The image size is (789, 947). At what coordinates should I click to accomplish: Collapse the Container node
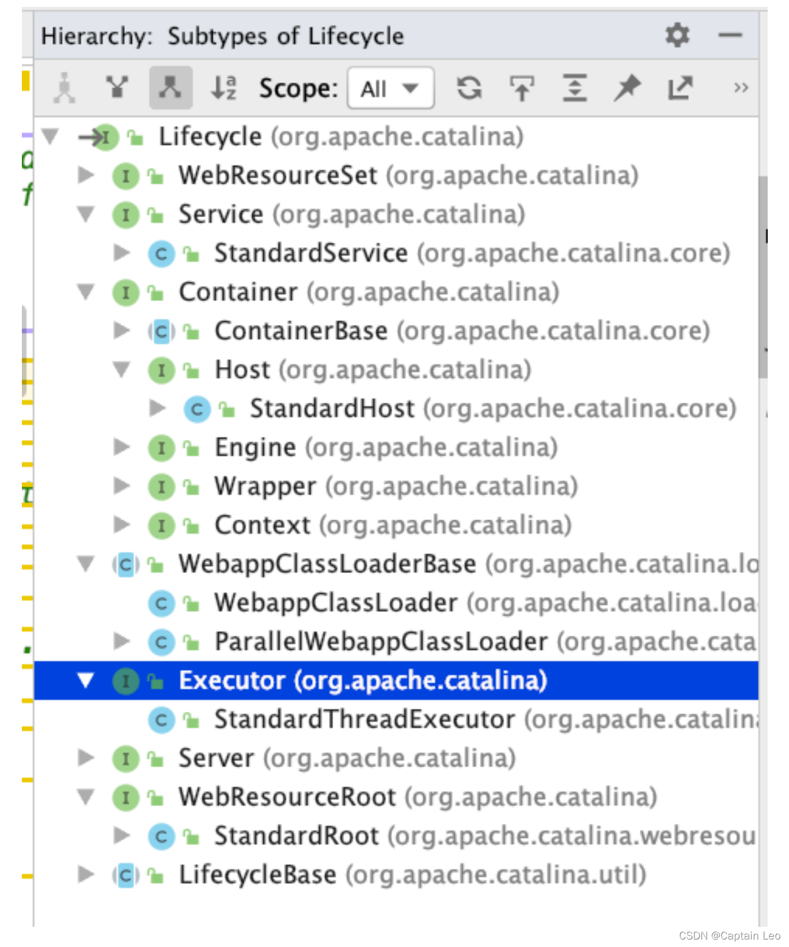[x=86, y=292]
